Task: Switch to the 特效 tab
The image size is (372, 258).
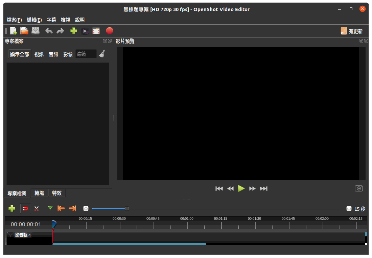Action: tap(57, 193)
